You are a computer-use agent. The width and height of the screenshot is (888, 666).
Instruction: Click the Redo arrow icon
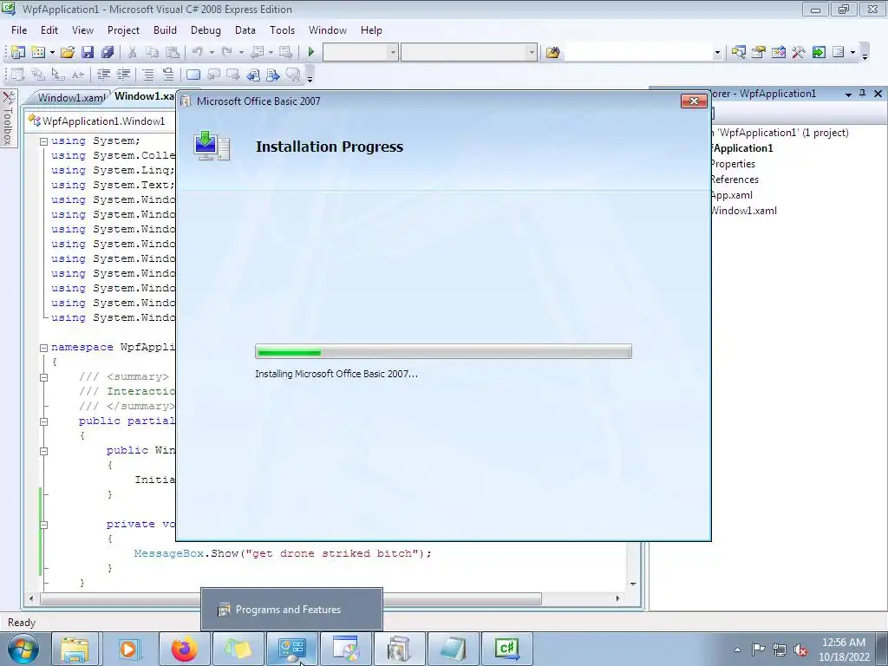(x=227, y=52)
